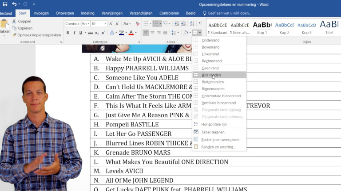
Task: Toggle the underline formatting button
Action: tap(81, 33)
